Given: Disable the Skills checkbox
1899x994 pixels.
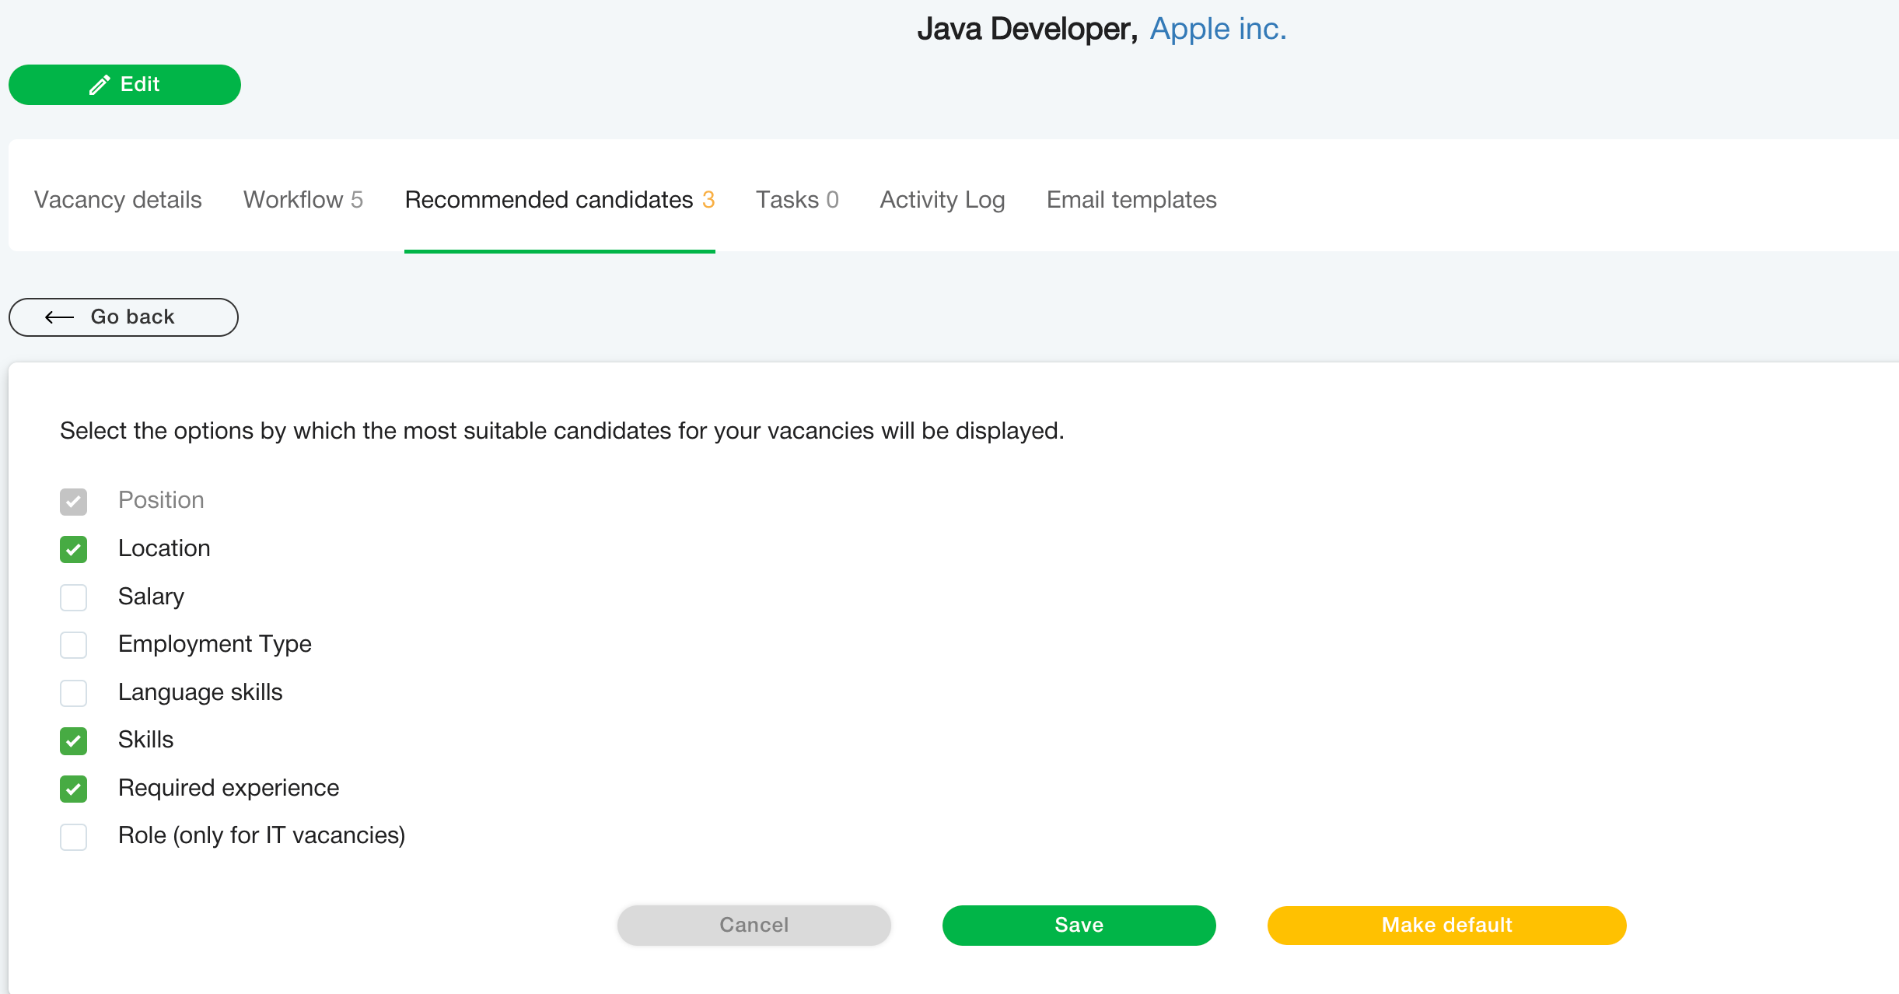Looking at the screenshot, I should (73, 740).
